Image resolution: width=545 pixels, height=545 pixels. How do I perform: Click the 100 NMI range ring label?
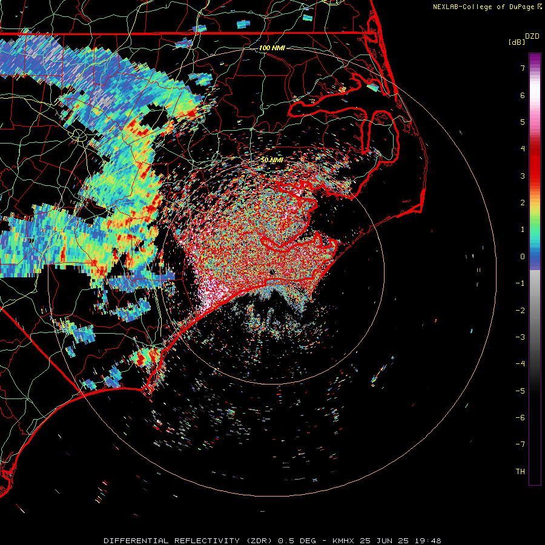point(272,48)
